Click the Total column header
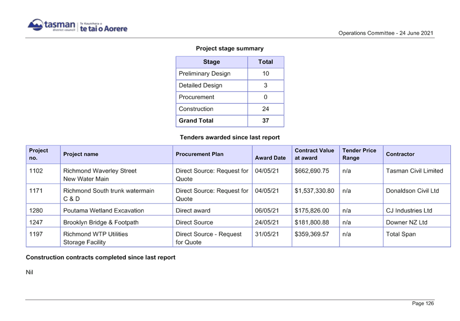The height and width of the screenshot is (321, 460). (x=266, y=62)
